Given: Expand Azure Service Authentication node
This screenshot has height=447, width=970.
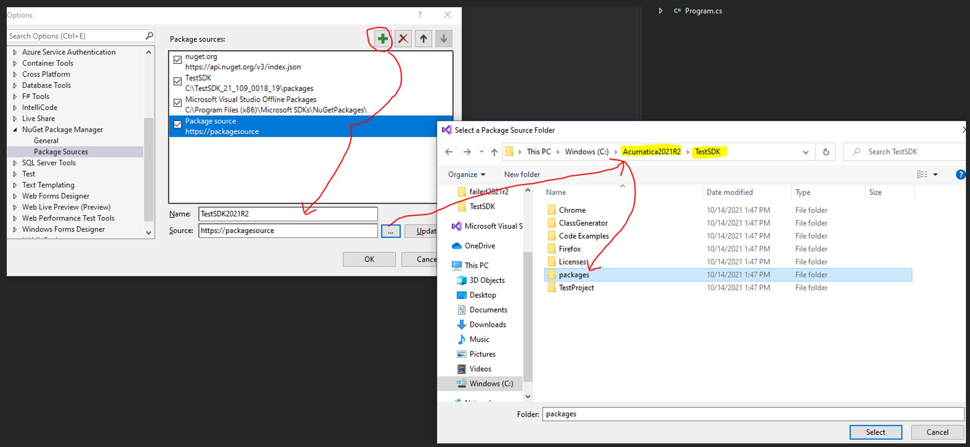Looking at the screenshot, I should [x=15, y=52].
